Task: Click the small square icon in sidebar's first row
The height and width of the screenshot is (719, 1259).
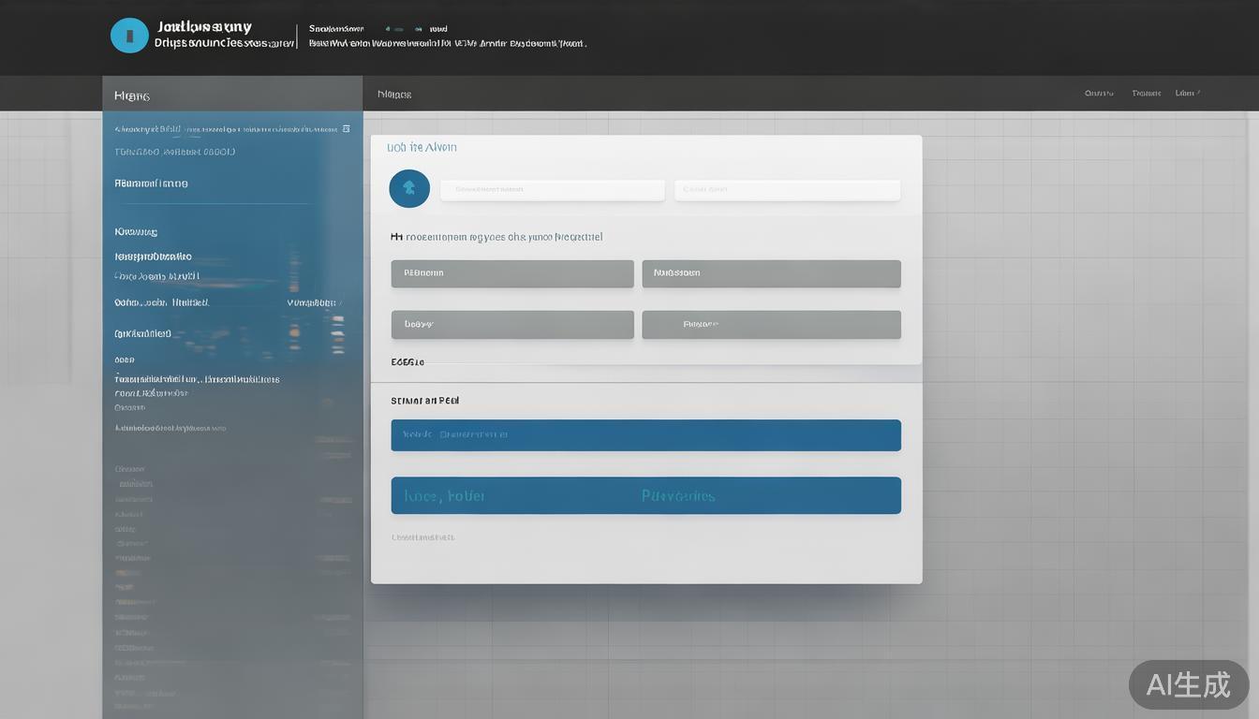Action: point(346,128)
